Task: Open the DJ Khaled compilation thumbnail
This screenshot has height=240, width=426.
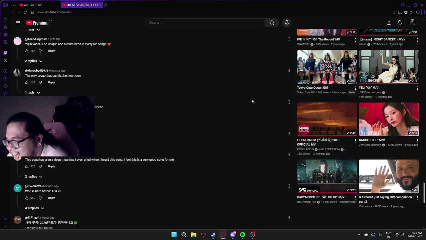Action: (389, 176)
